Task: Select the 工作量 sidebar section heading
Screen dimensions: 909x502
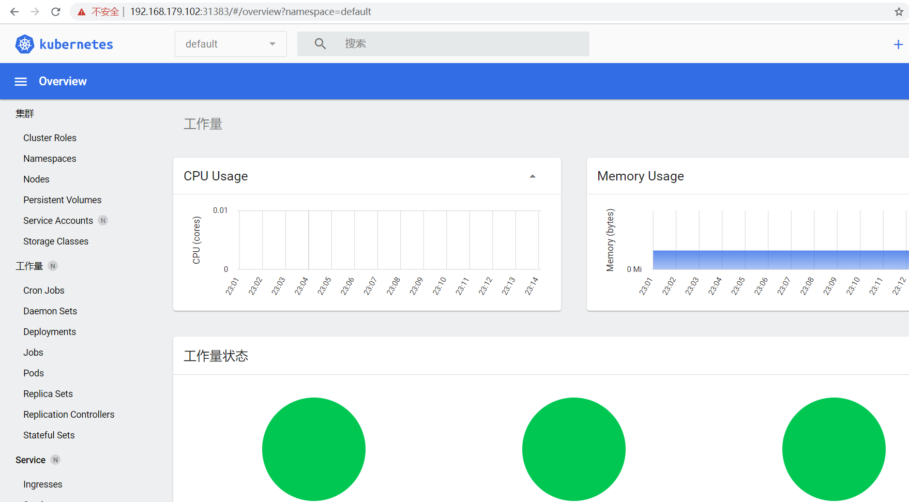Action: click(29, 266)
